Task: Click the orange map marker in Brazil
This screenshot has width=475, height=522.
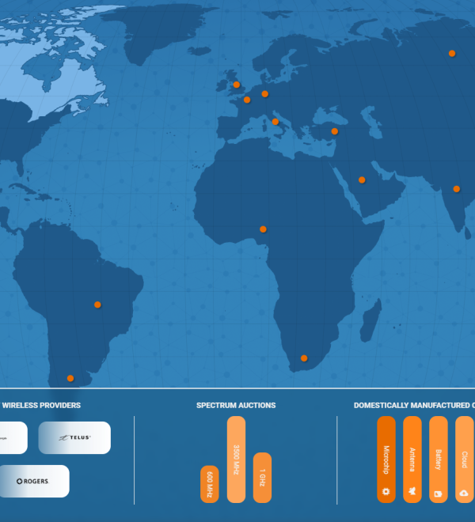Action: pyautogui.click(x=97, y=304)
